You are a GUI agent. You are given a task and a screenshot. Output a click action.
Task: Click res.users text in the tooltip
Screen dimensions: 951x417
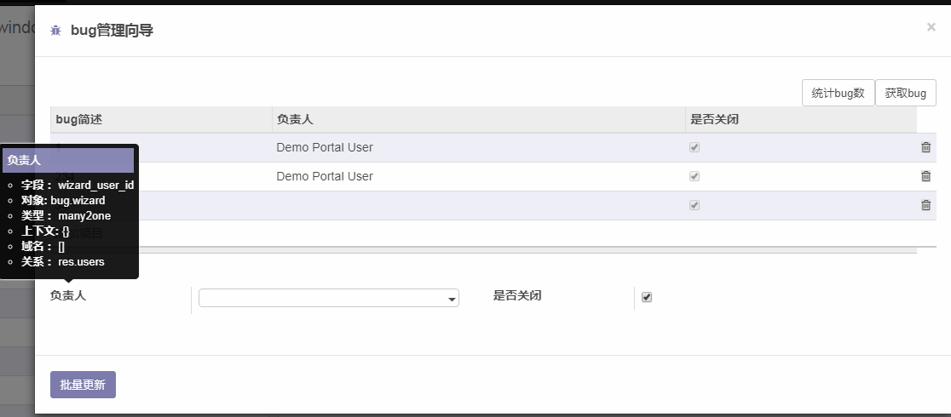(81, 262)
